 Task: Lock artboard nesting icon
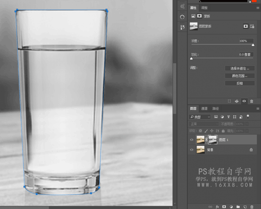coord(217,131)
